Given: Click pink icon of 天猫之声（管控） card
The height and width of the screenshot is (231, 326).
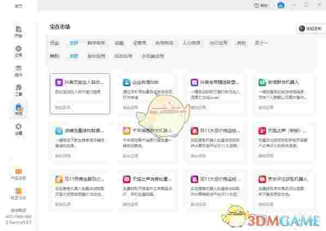Looking at the screenshot, I should 262,131.
